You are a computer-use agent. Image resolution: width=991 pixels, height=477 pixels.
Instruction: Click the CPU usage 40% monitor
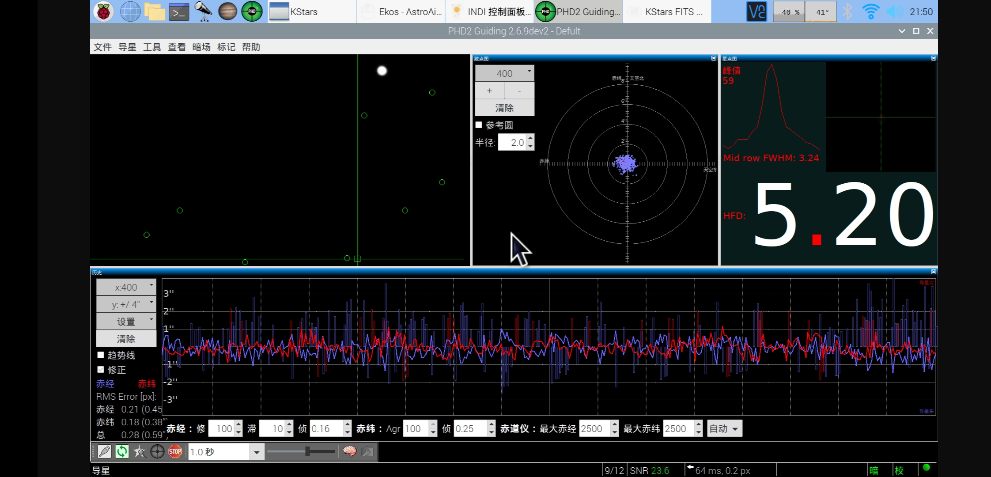[x=789, y=12]
